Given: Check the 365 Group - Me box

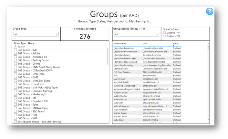Looking at the screenshot, I should click(15, 98).
